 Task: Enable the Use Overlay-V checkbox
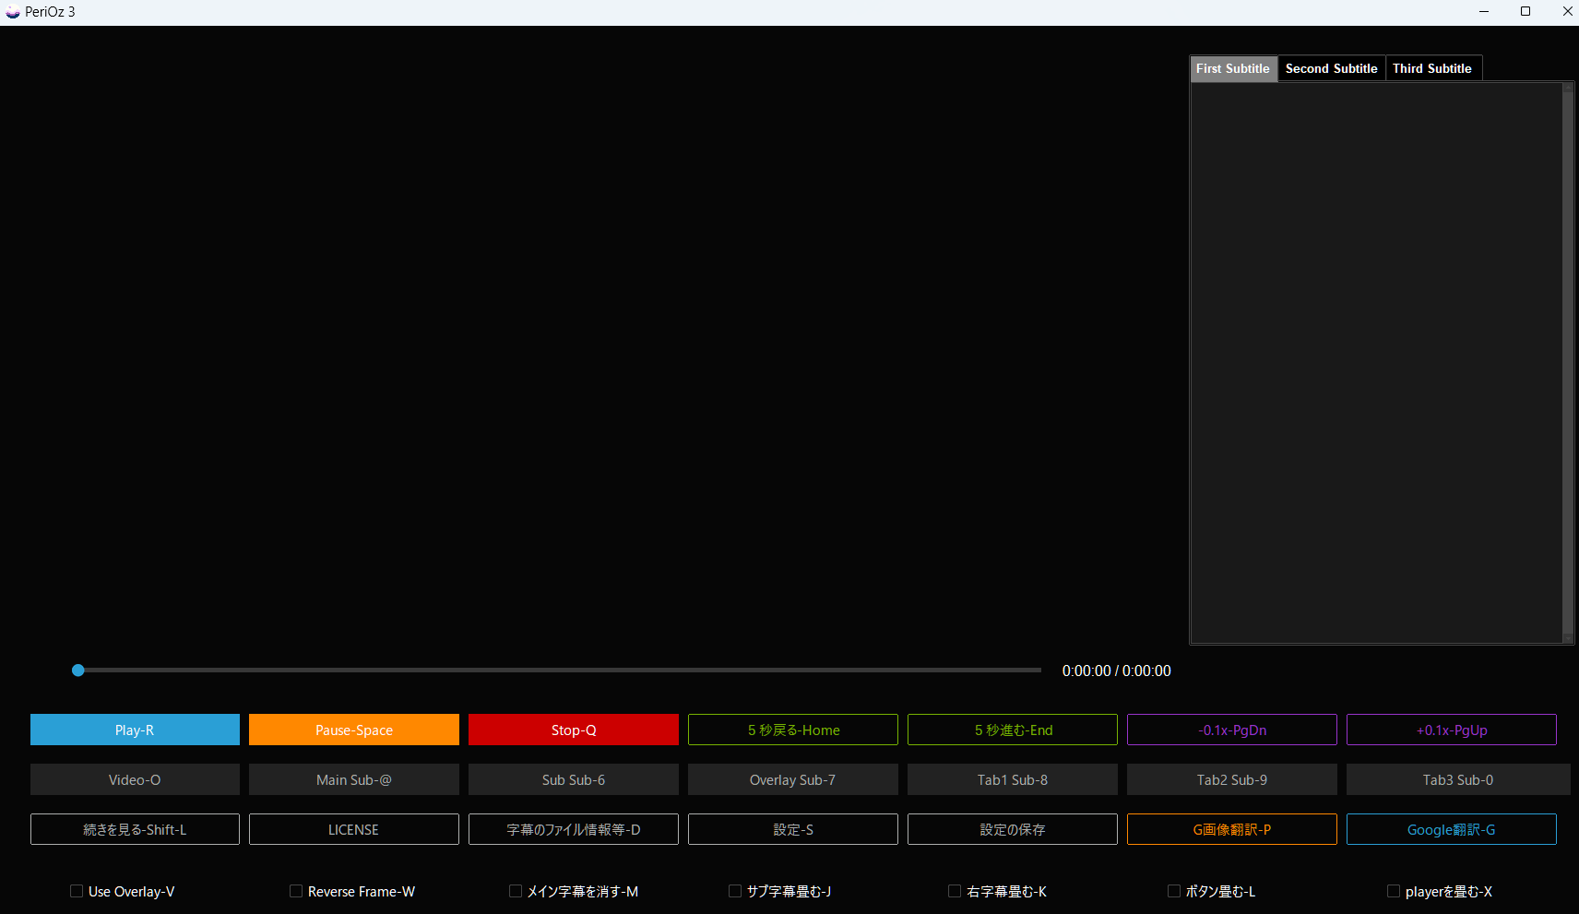(x=77, y=891)
